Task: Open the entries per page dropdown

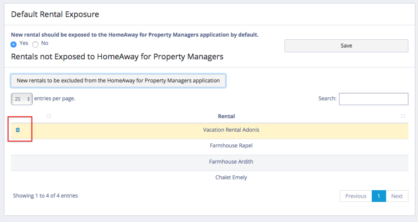Action: click(21, 99)
